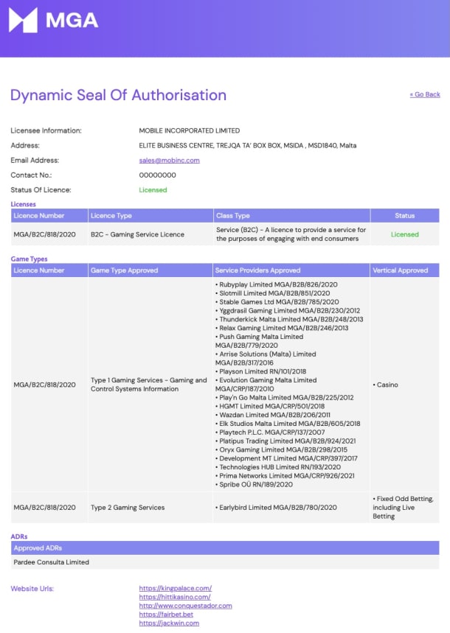Click the MGA logo in the header

click(54, 20)
